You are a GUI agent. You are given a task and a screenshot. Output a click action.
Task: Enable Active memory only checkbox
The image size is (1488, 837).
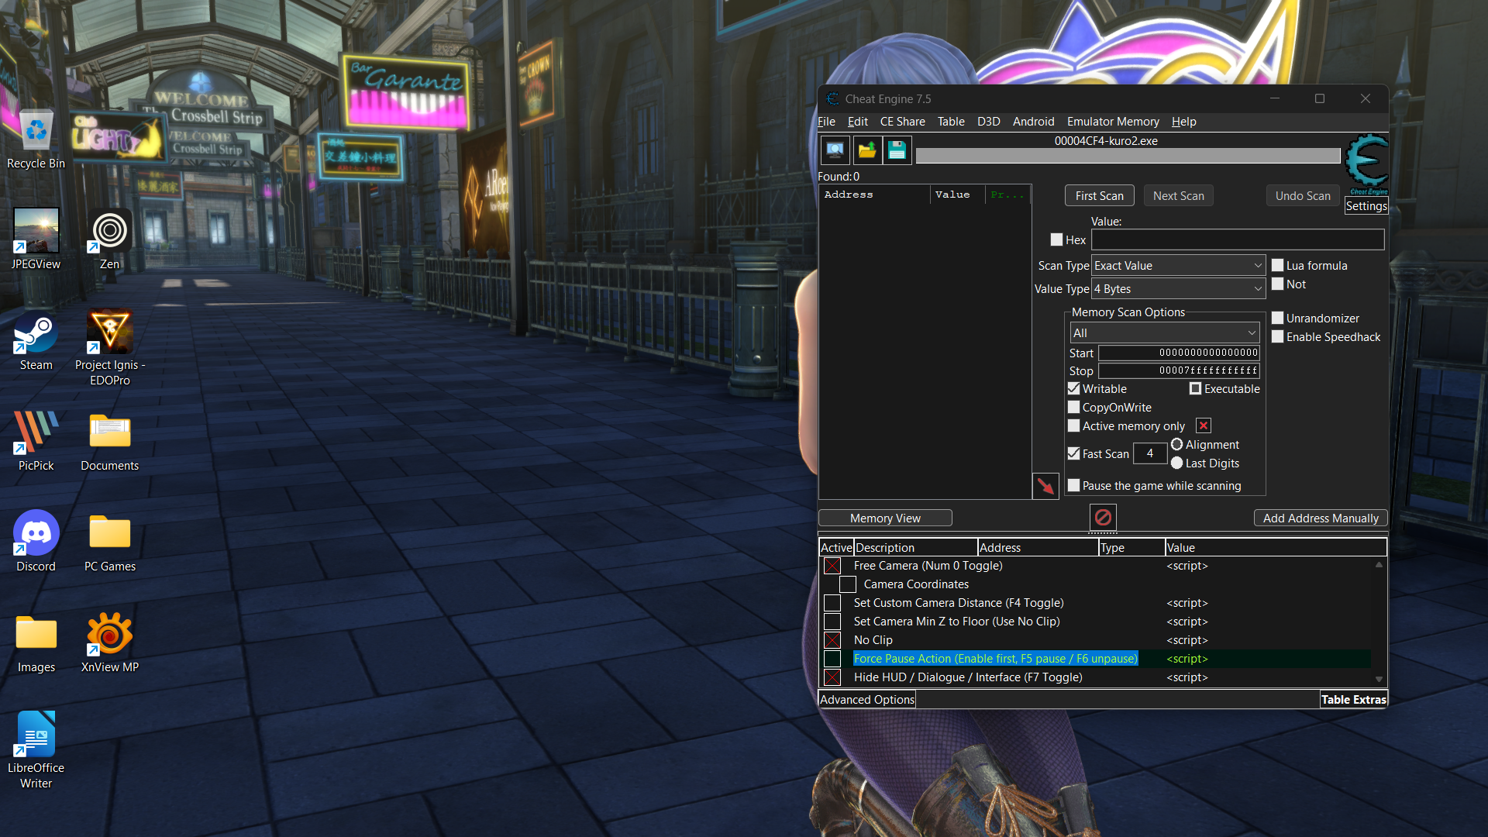coord(1073,425)
